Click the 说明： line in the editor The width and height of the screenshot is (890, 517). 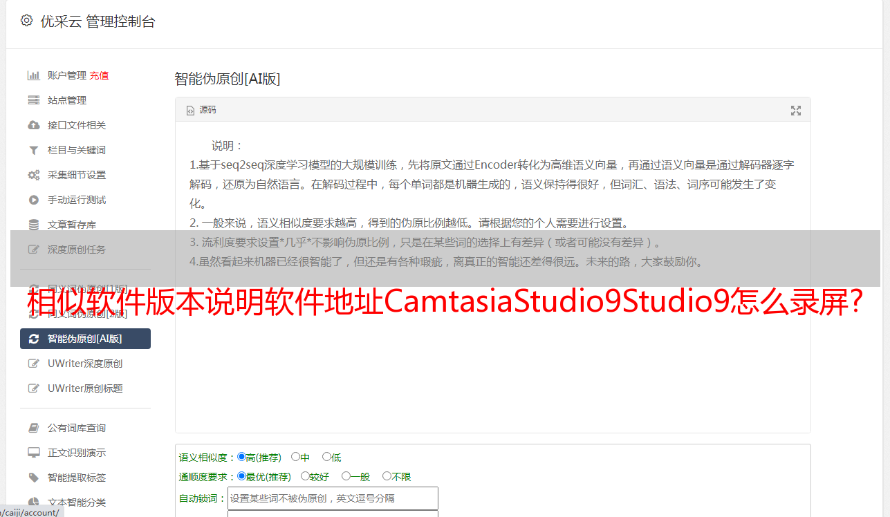tap(228, 146)
